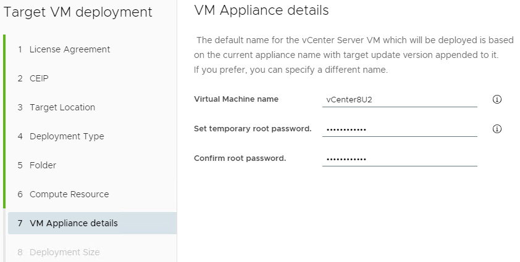Image resolution: width=520 pixels, height=262 pixels.
Task: Click the default name description paragraph
Action: (353, 55)
